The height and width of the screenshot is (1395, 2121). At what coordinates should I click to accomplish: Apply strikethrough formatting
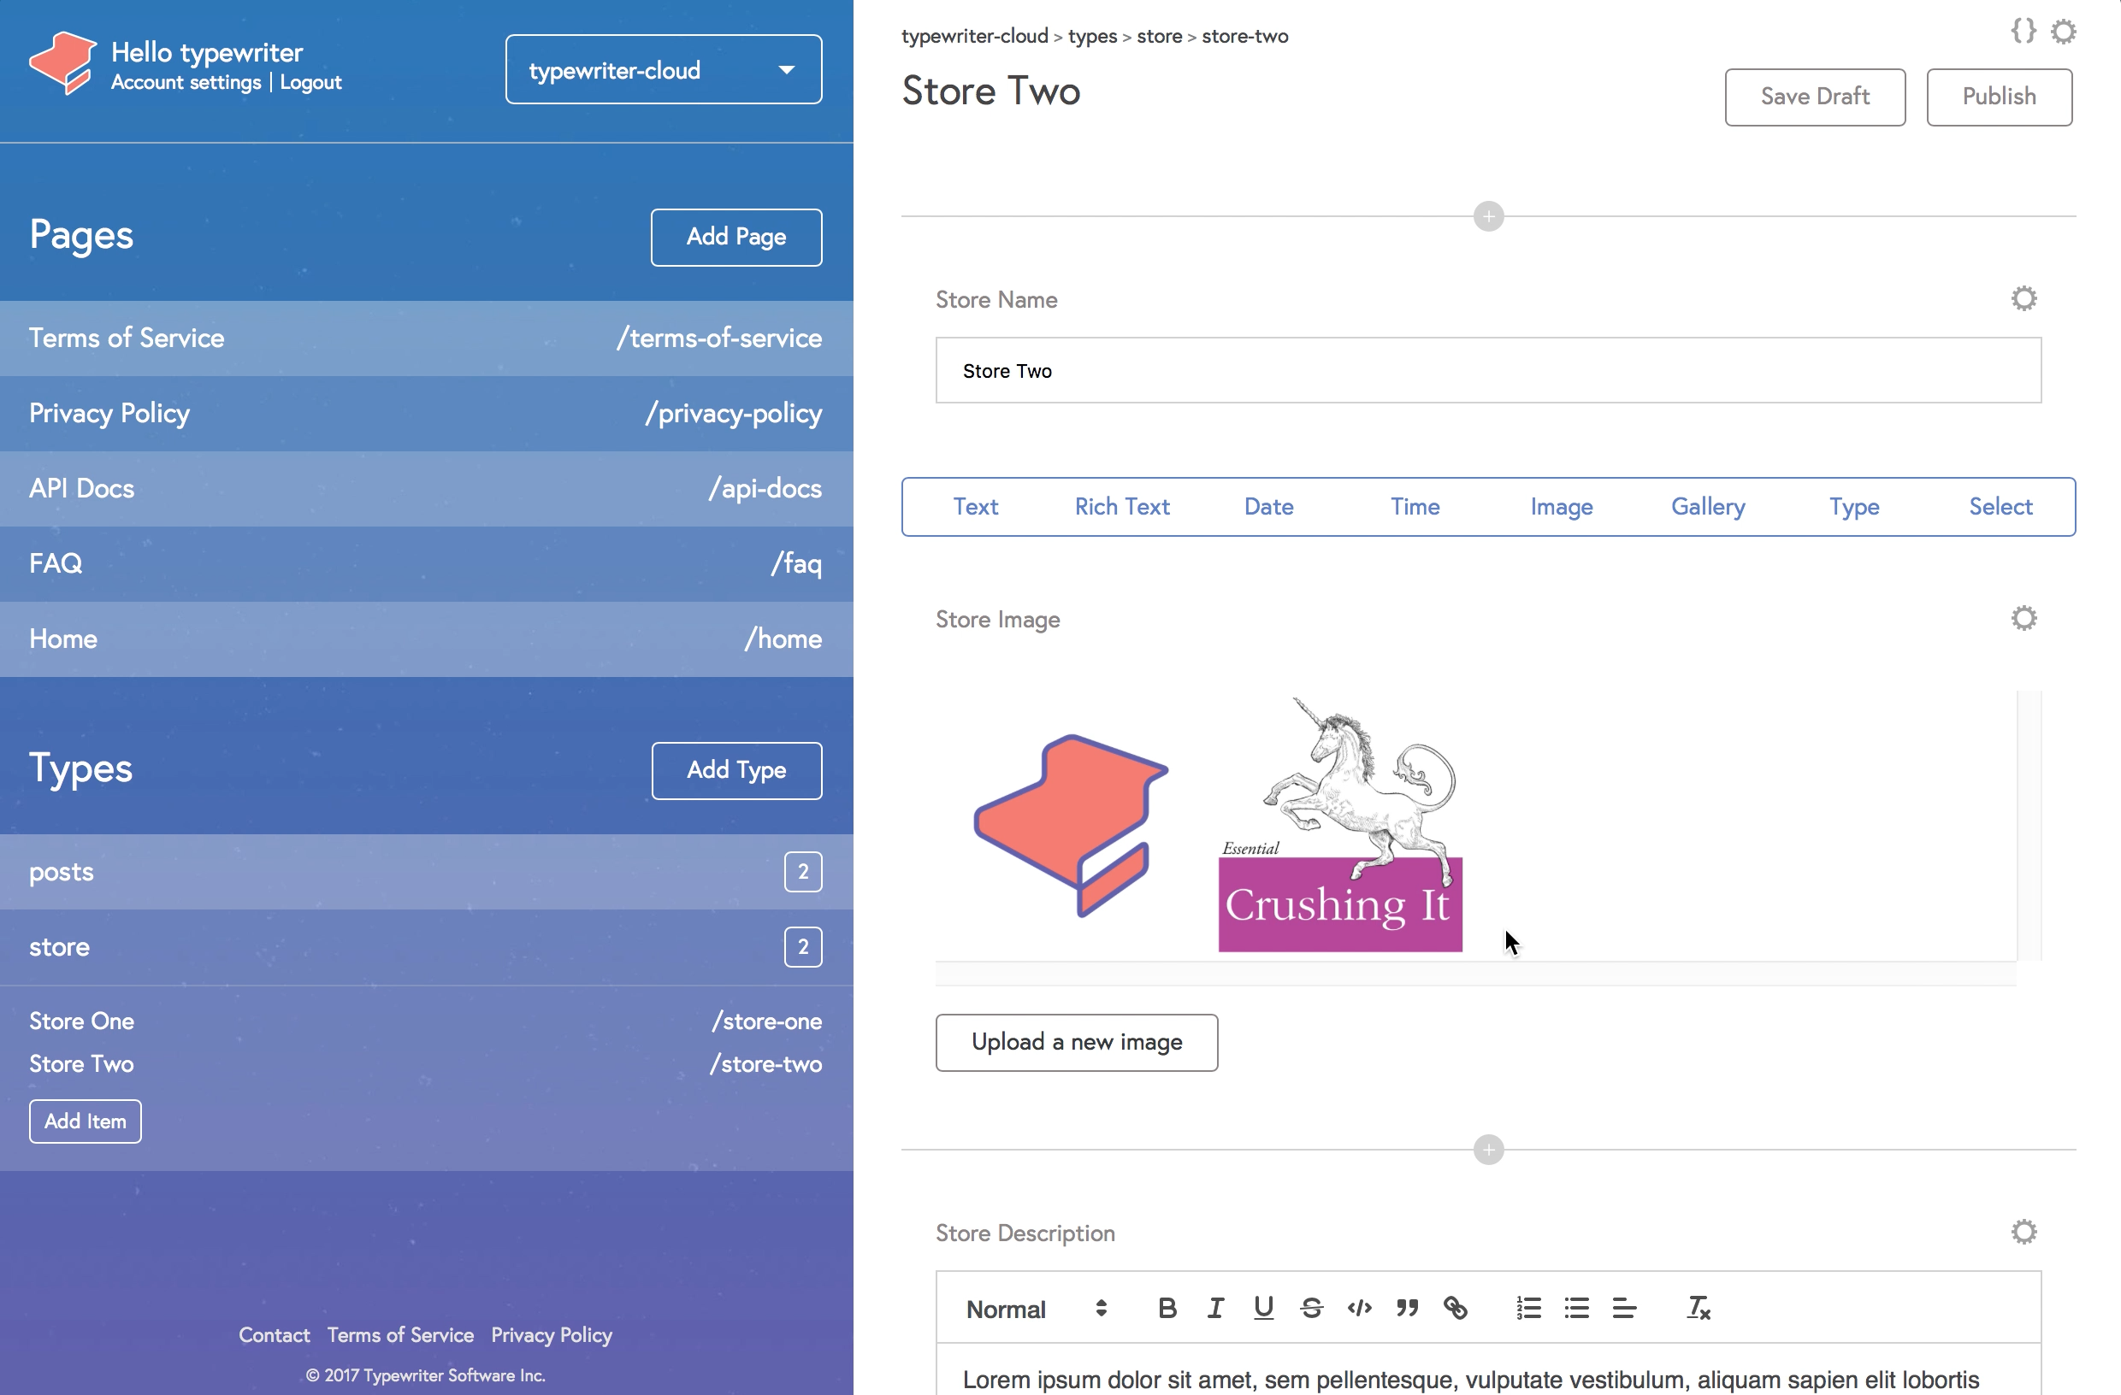tap(1311, 1308)
